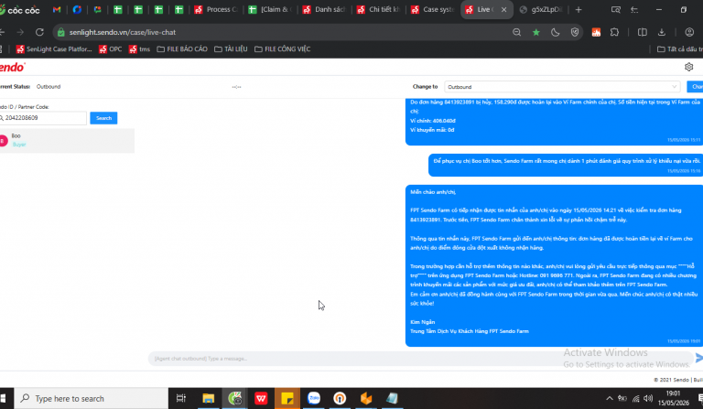The width and height of the screenshot is (703, 409).
Task: Open Task View on the taskbar
Action: (180, 398)
